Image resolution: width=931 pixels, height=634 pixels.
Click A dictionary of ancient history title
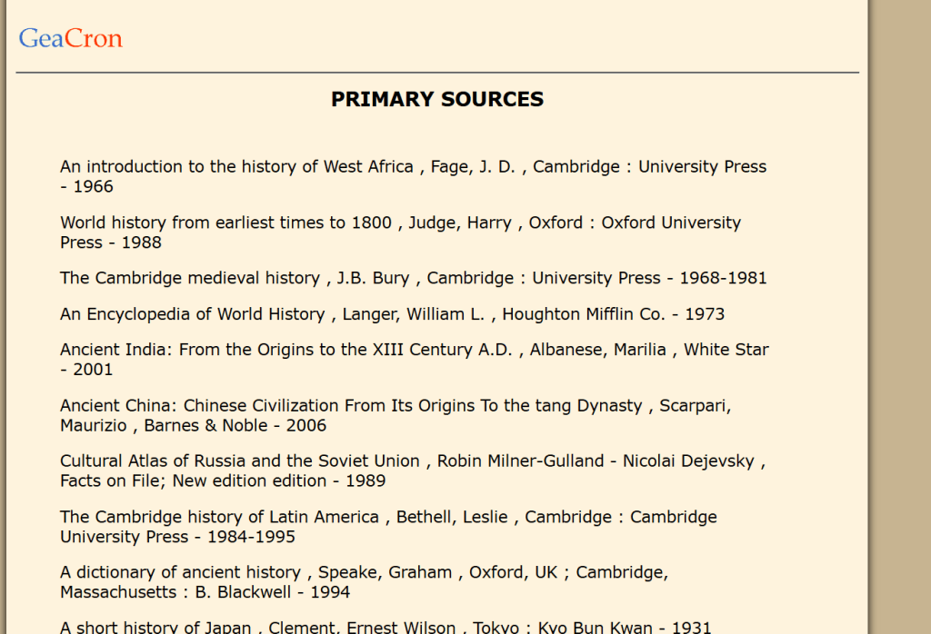[x=180, y=572]
